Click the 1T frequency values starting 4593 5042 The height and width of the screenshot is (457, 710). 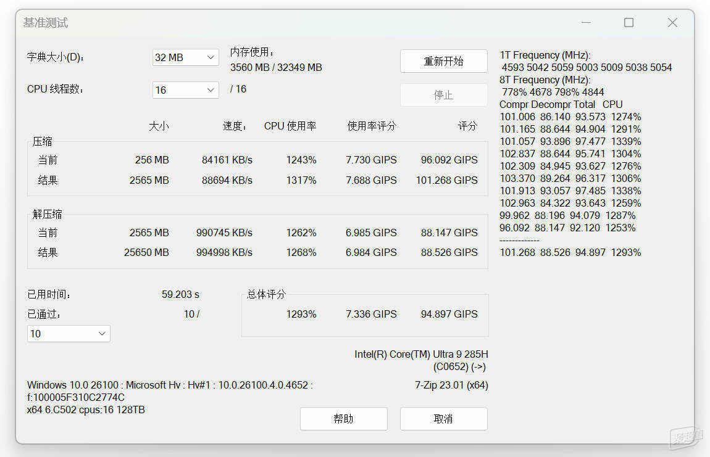(587, 67)
